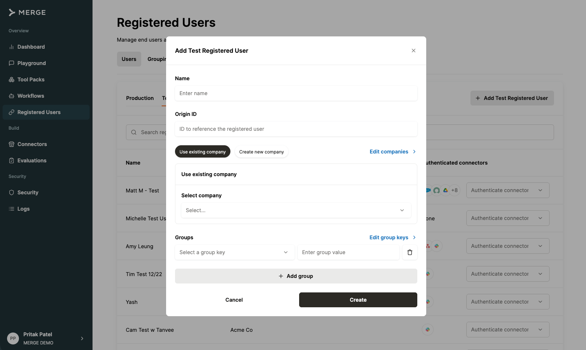Click the Edit group keys link
The image size is (586, 350).
pyautogui.click(x=393, y=237)
